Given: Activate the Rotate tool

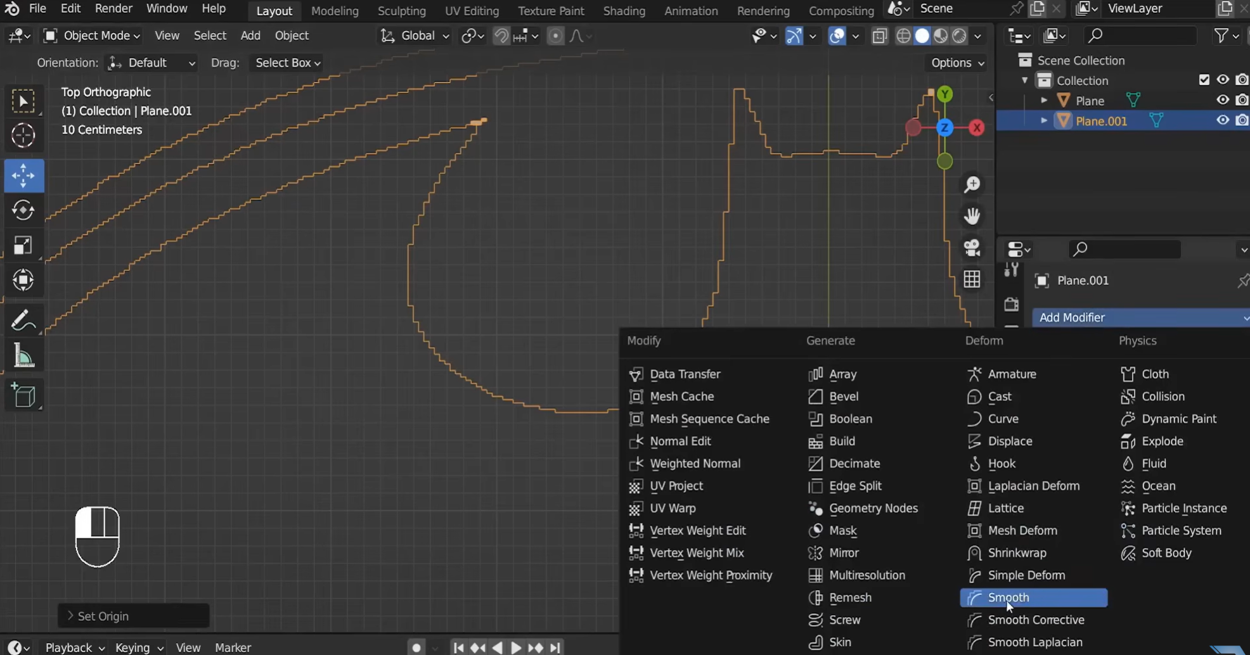Looking at the screenshot, I should click(23, 210).
